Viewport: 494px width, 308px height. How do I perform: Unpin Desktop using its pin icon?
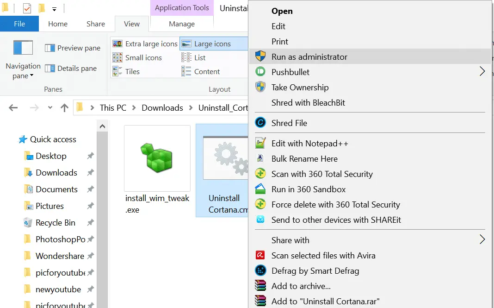[90, 156]
